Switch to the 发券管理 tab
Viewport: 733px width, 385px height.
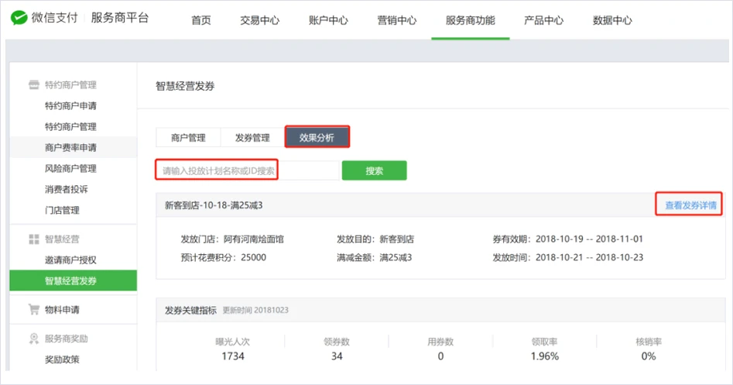[x=252, y=138]
